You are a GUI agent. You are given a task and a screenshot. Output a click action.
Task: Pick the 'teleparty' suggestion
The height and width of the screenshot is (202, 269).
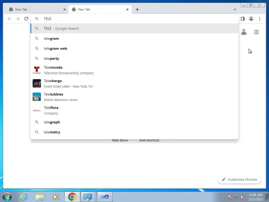(x=134, y=58)
